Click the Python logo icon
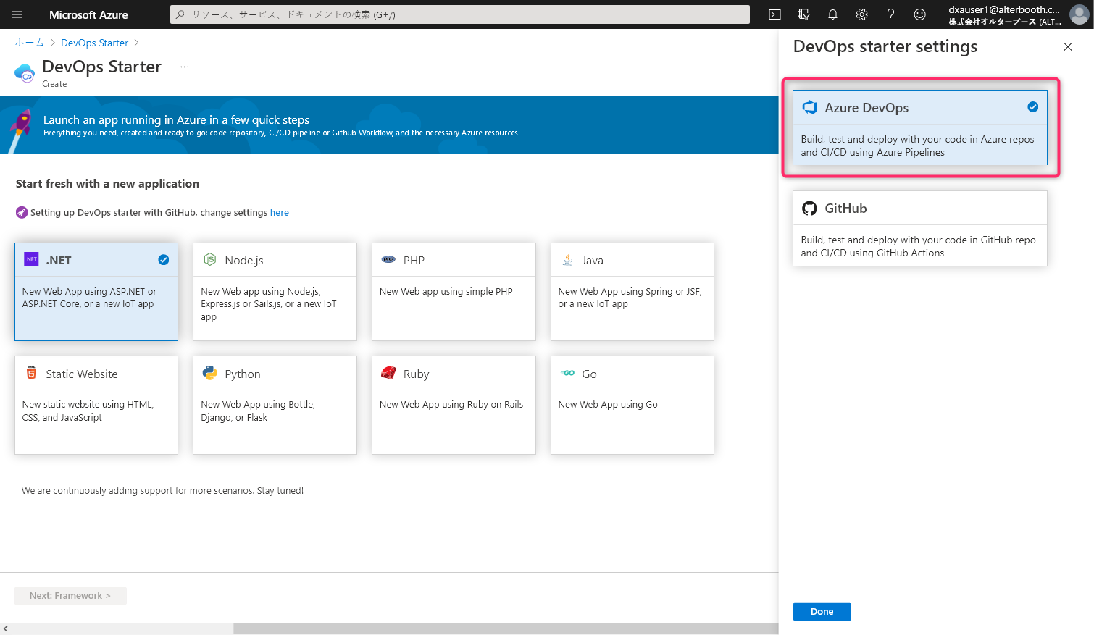 point(210,373)
